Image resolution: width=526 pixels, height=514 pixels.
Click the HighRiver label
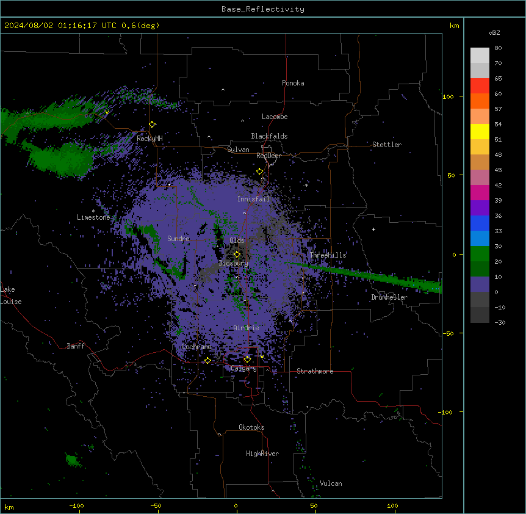(x=262, y=454)
